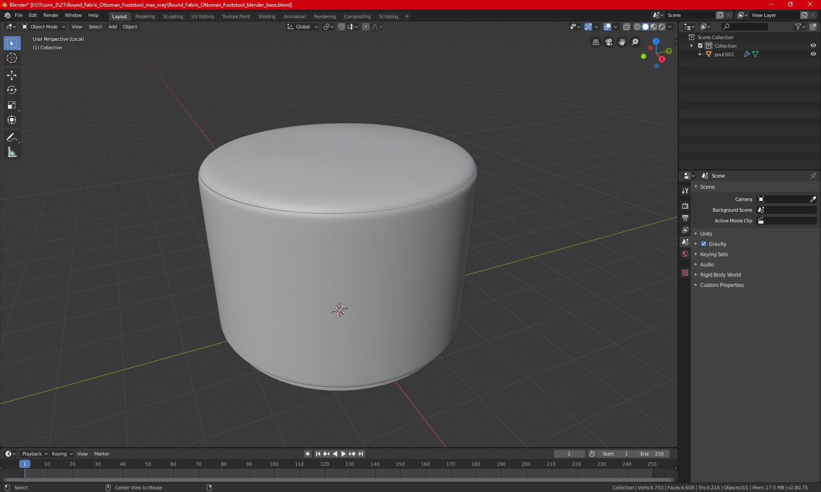The height and width of the screenshot is (492, 821).
Task: Click the End frame value field
Action: 652,454
